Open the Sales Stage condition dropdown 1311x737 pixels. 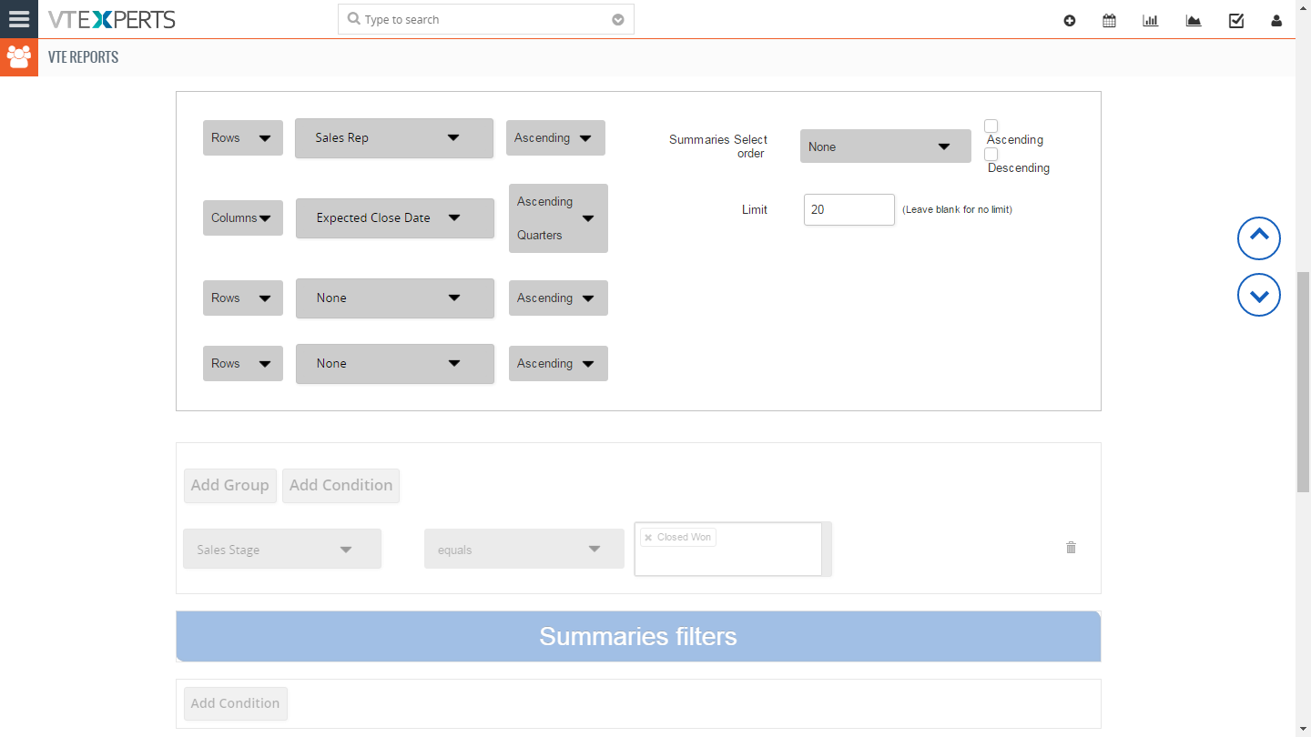282,550
